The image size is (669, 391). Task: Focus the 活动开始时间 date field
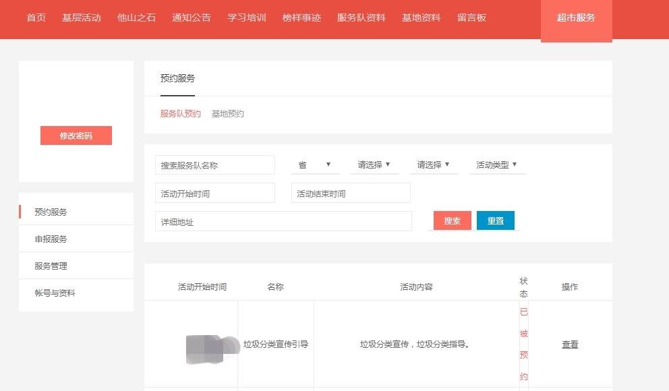215,193
